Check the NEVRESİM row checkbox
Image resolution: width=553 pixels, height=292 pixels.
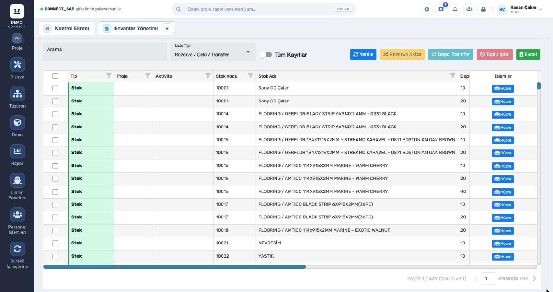(55, 243)
